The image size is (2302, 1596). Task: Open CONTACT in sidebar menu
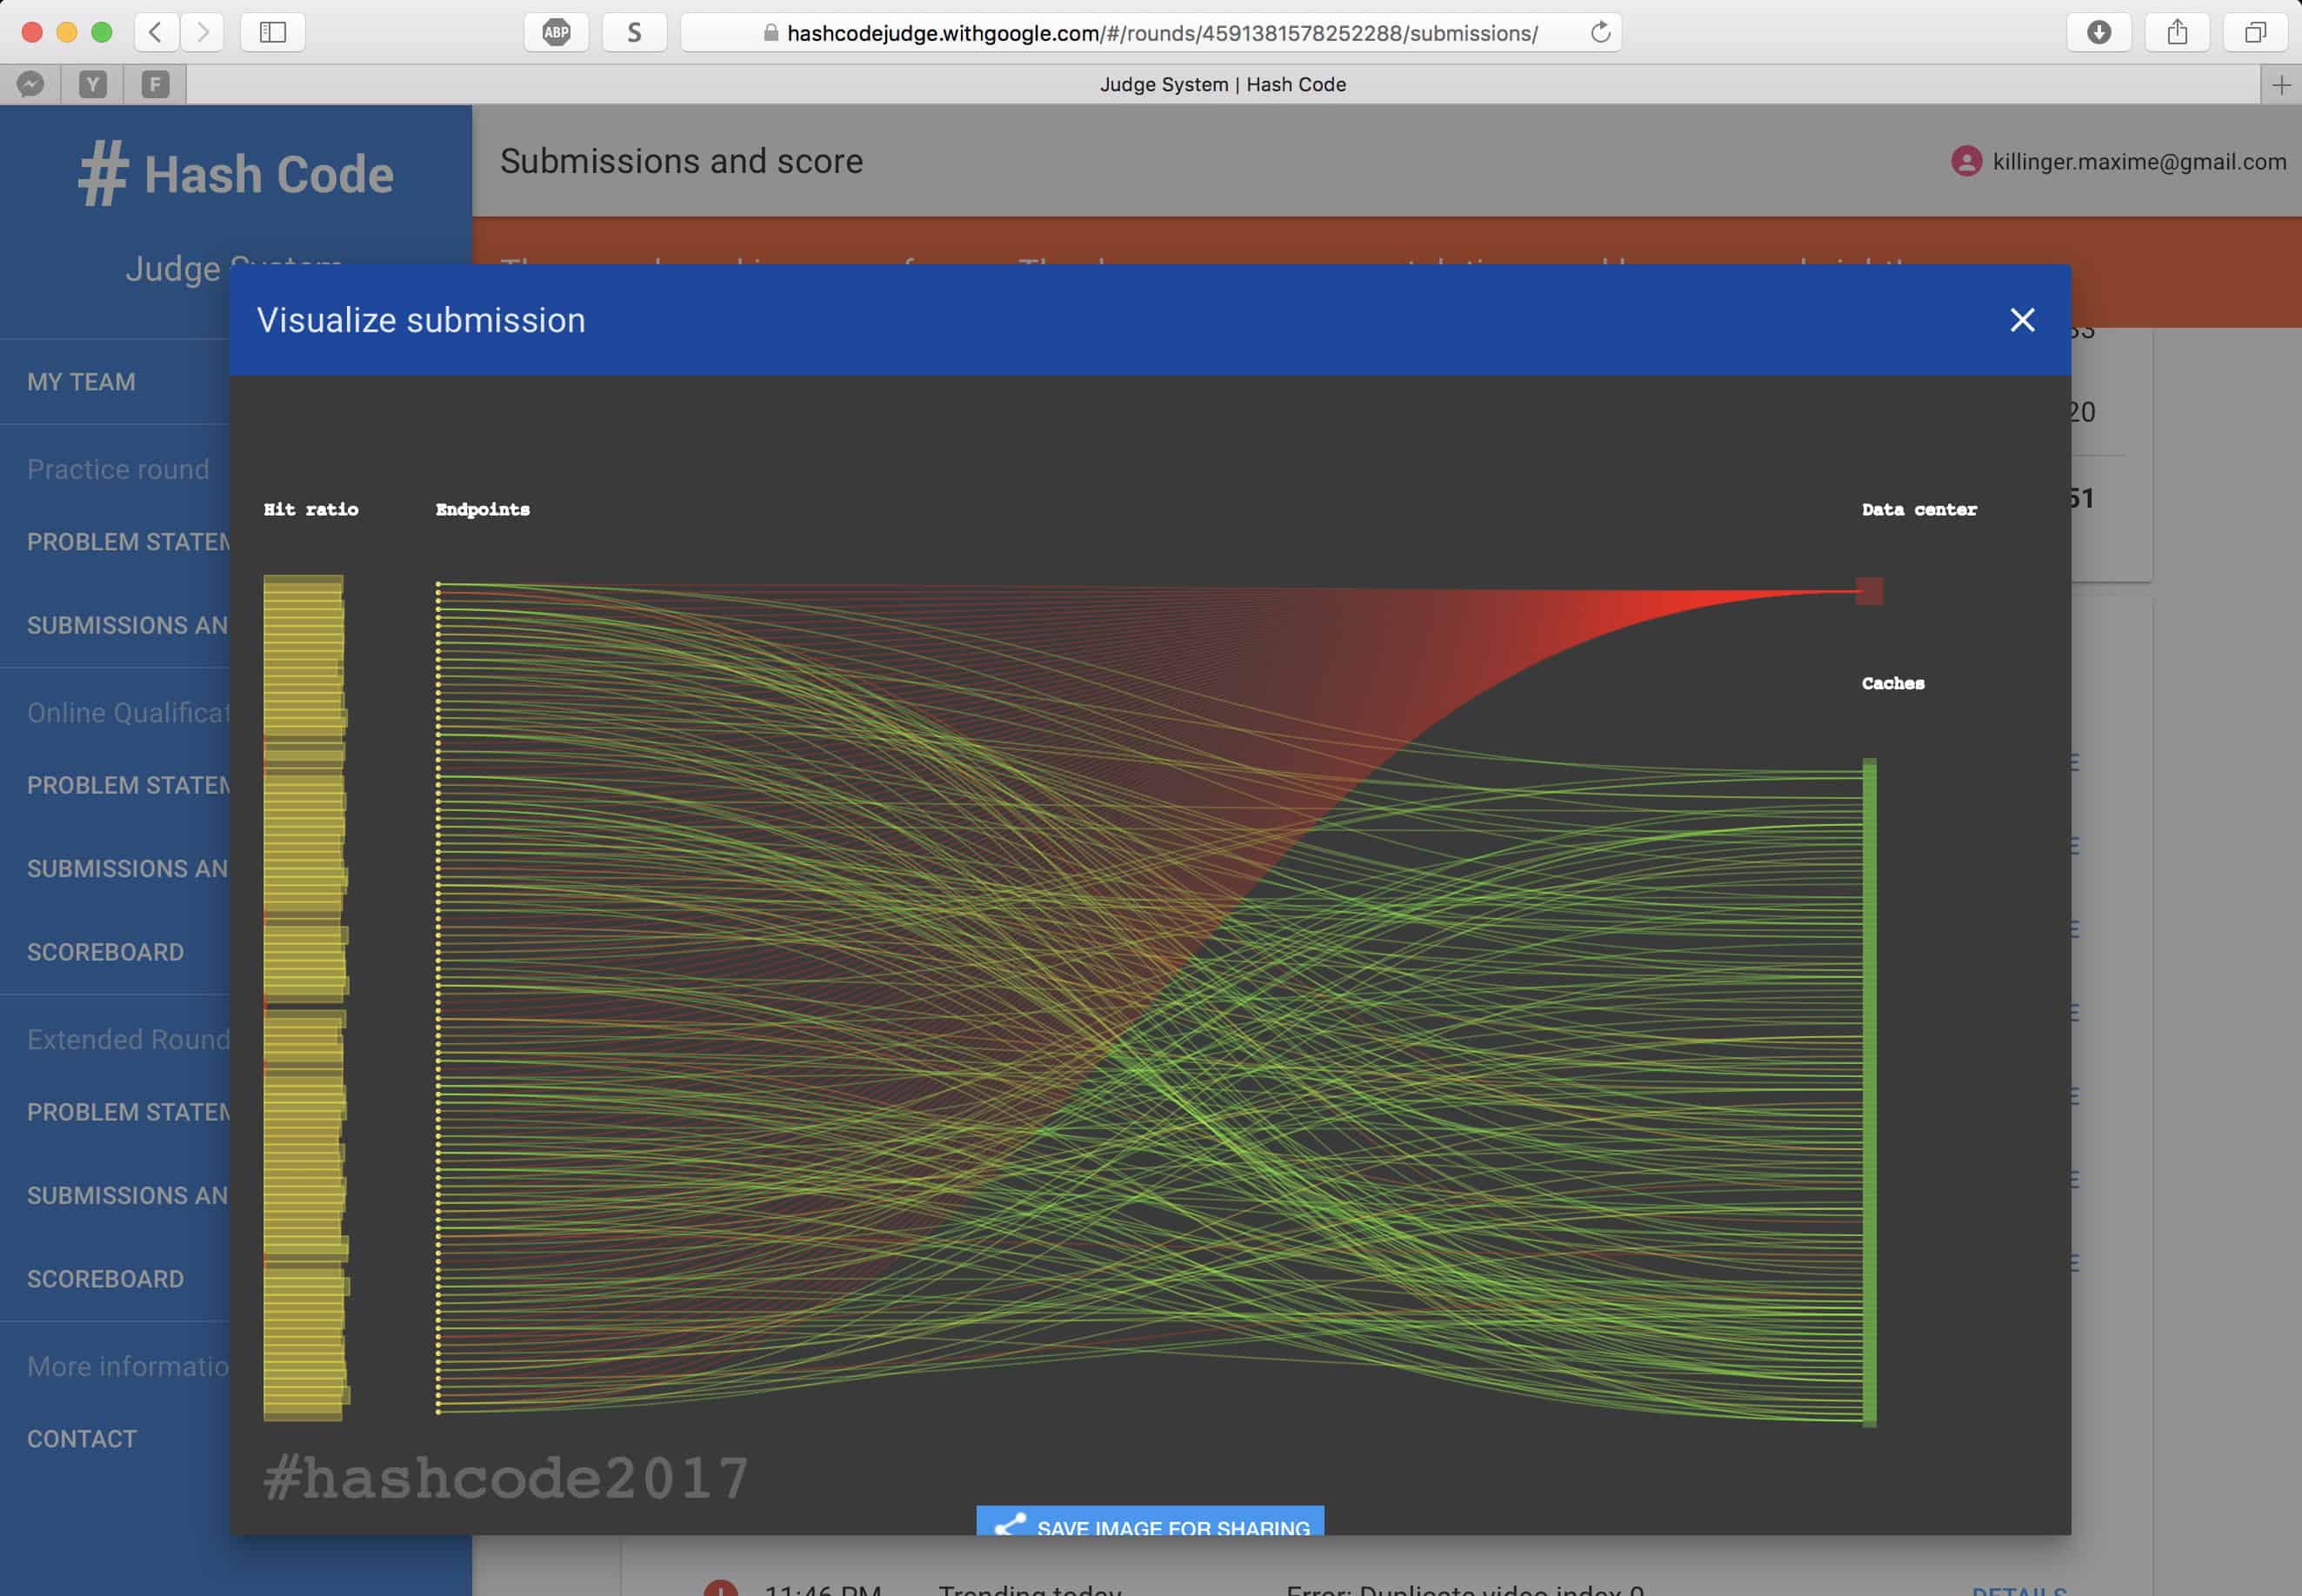tap(81, 1439)
